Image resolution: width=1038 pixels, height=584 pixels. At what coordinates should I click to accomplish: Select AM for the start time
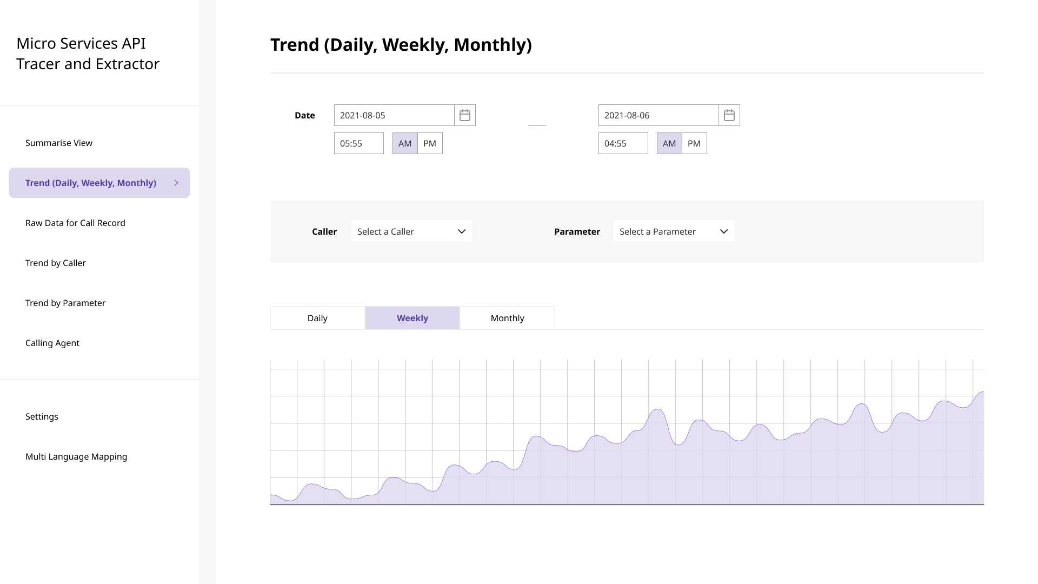tap(405, 143)
